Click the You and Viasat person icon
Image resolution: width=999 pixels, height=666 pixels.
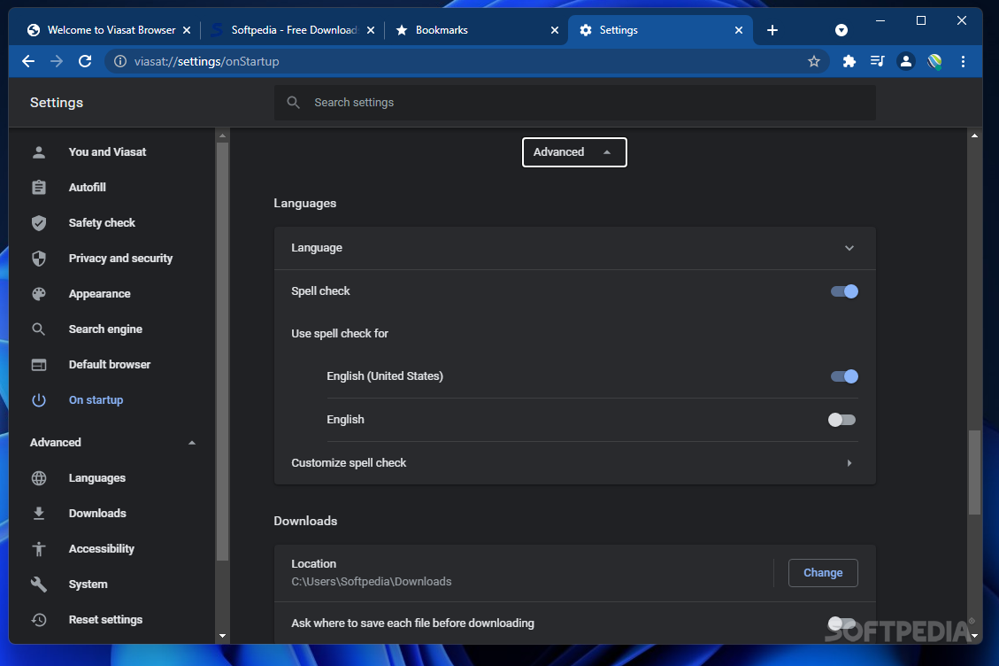point(39,151)
